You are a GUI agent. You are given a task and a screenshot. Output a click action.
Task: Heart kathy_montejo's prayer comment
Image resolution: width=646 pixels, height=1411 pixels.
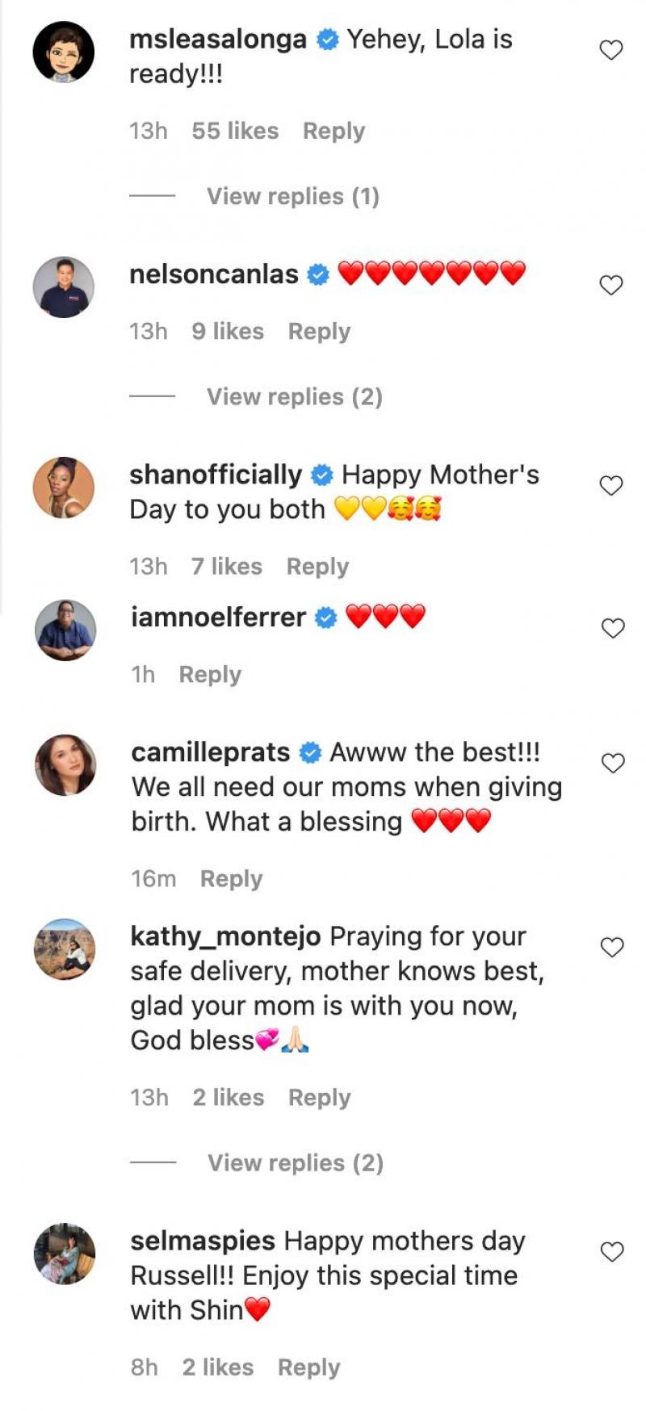(612, 947)
